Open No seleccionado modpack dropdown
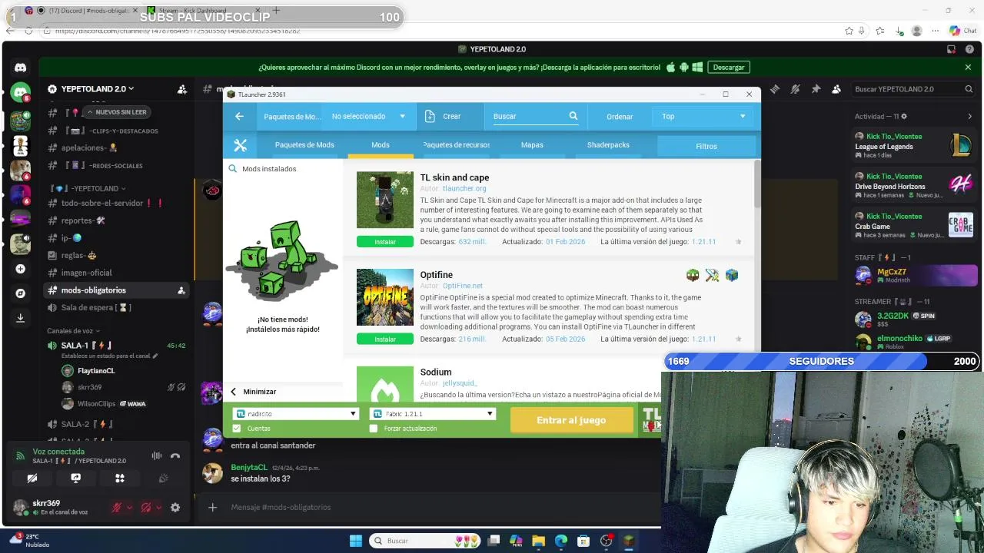The image size is (984, 553). 368,116
